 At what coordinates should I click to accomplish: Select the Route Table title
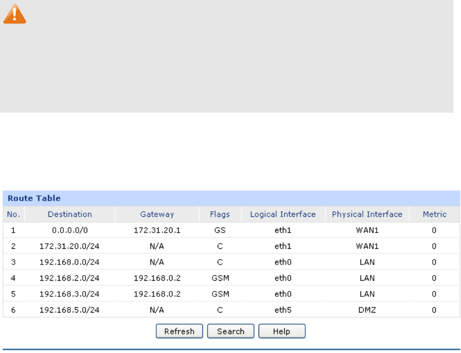[x=34, y=198]
